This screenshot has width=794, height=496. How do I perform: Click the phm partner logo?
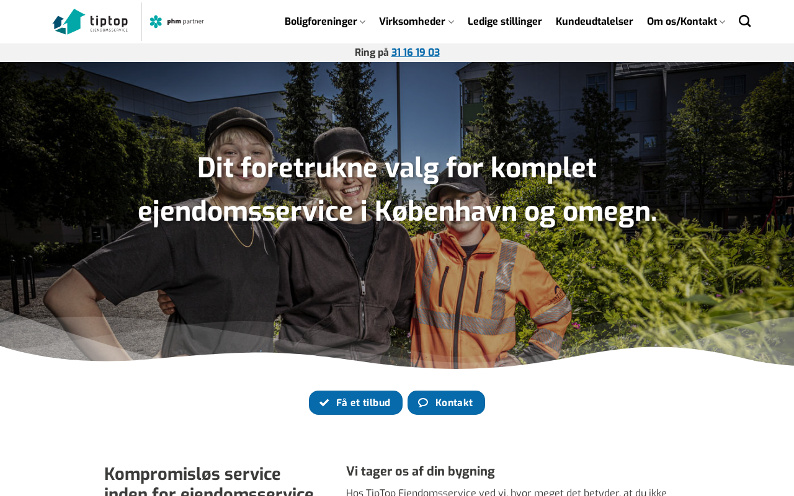[177, 22]
